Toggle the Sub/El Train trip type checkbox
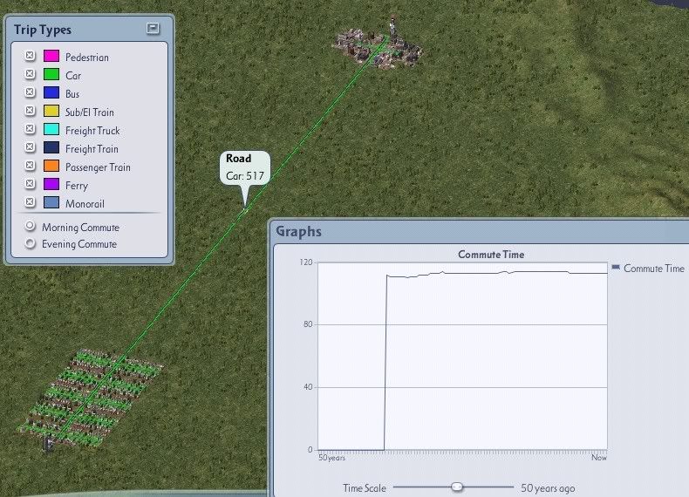Image resolution: width=689 pixels, height=497 pixels. [x=30, y=111]
